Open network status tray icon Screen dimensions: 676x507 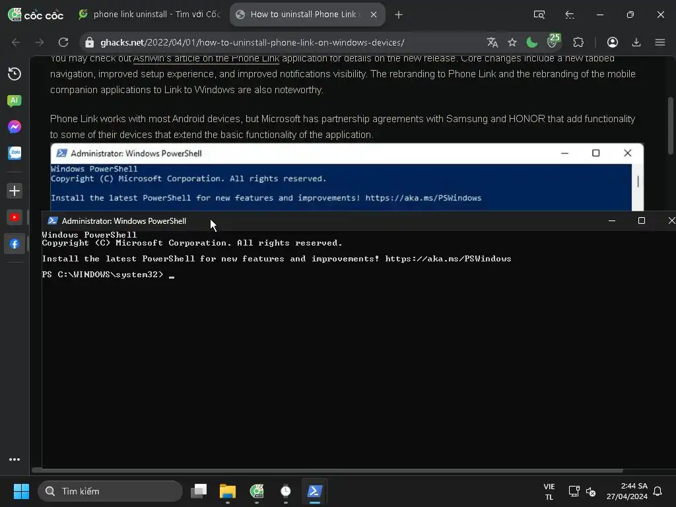[x=574, y=491]
